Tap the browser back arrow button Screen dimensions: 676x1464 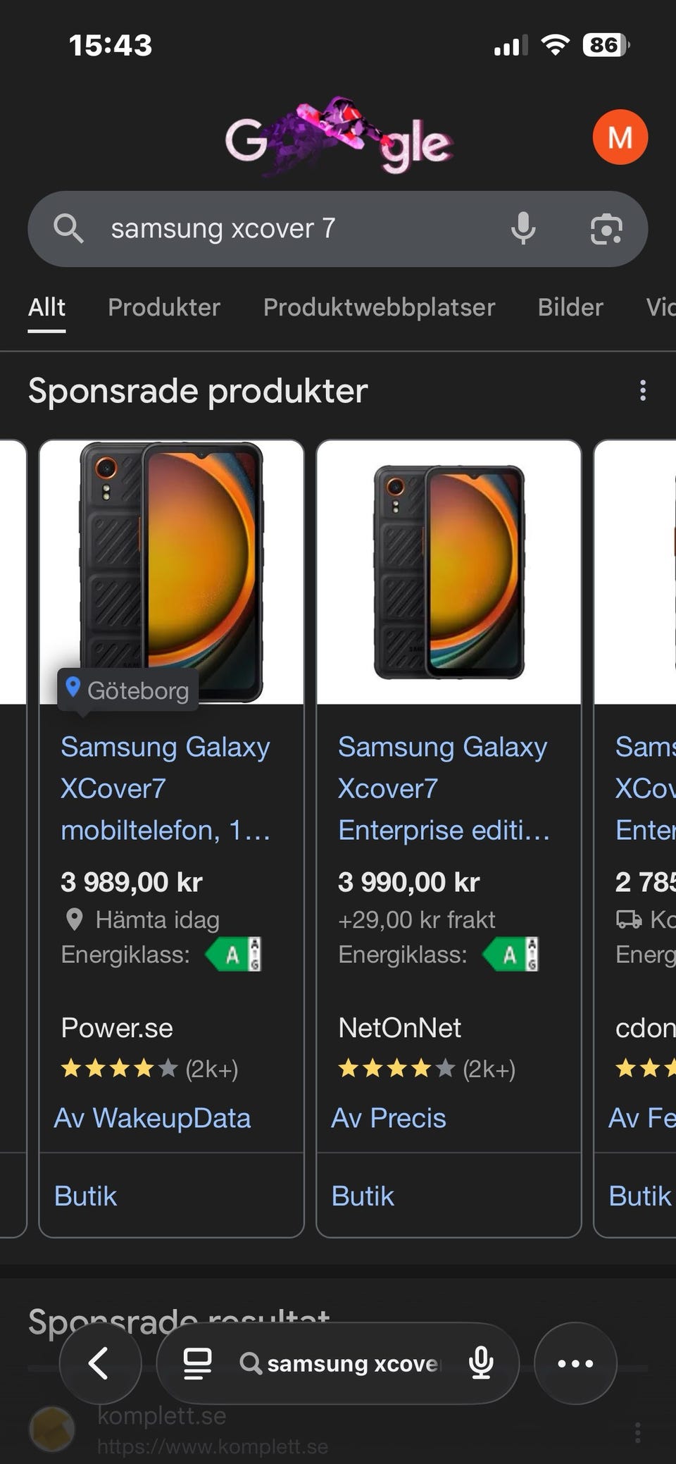(x=100, y=1363)
